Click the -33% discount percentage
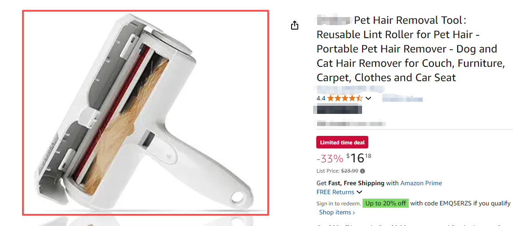 330,158
